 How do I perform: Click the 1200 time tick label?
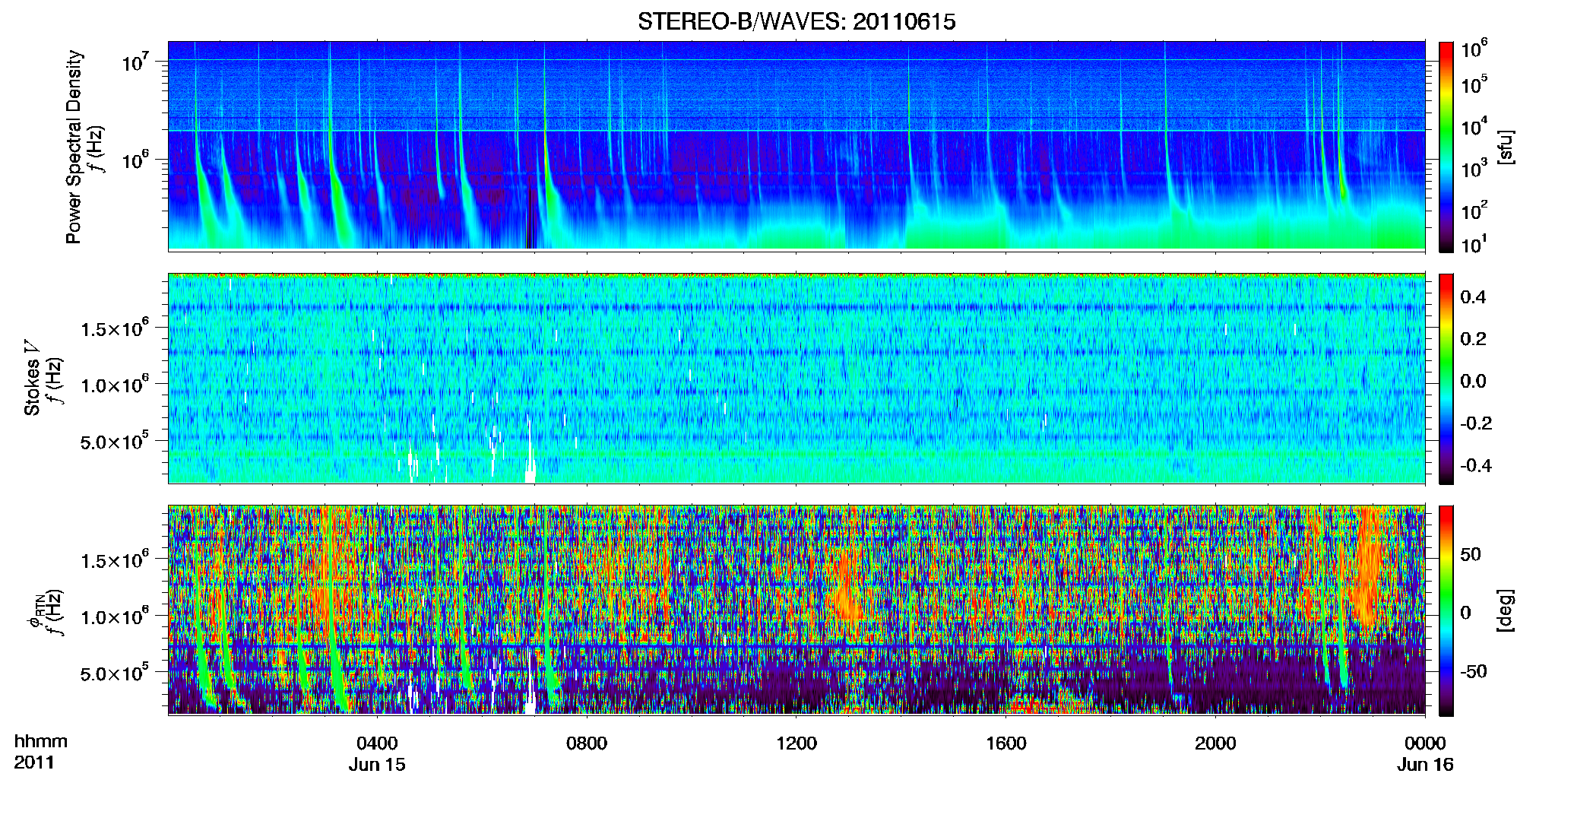tap(796, 743)
